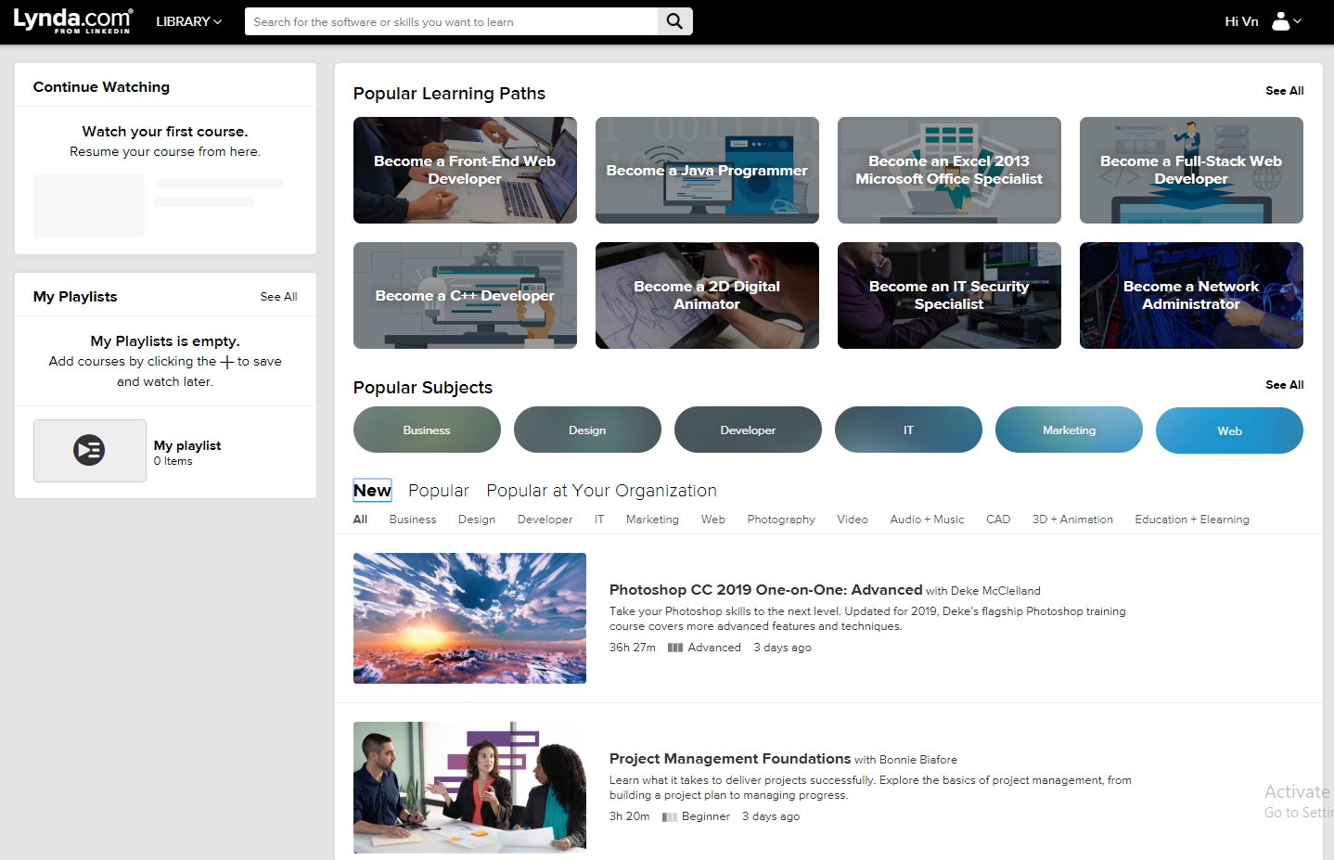
Task: Open Become a Java Programmer path
Action: [x=707, y=170]
